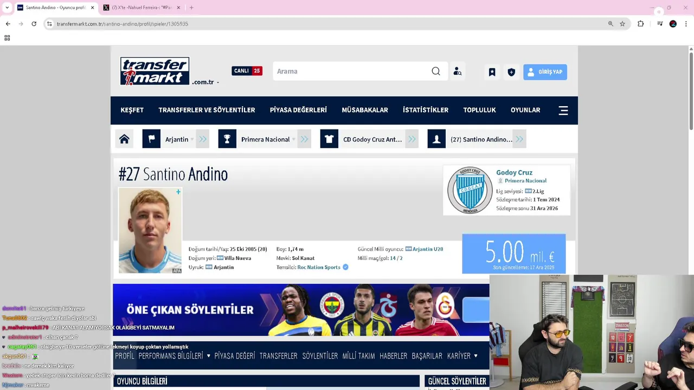Open the MÜSABAKALAR menu
Image resolution: width=694 pixels, height=390 pixels.
coord(365,110)
